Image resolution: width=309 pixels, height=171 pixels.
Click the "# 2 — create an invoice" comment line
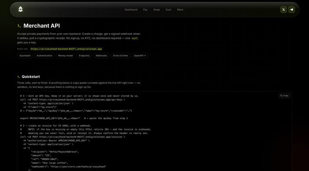click(55, 126)
